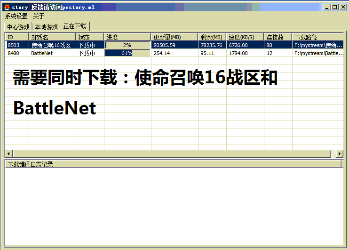
Task: Click the 状态 column header
Action: pos(90,37)
